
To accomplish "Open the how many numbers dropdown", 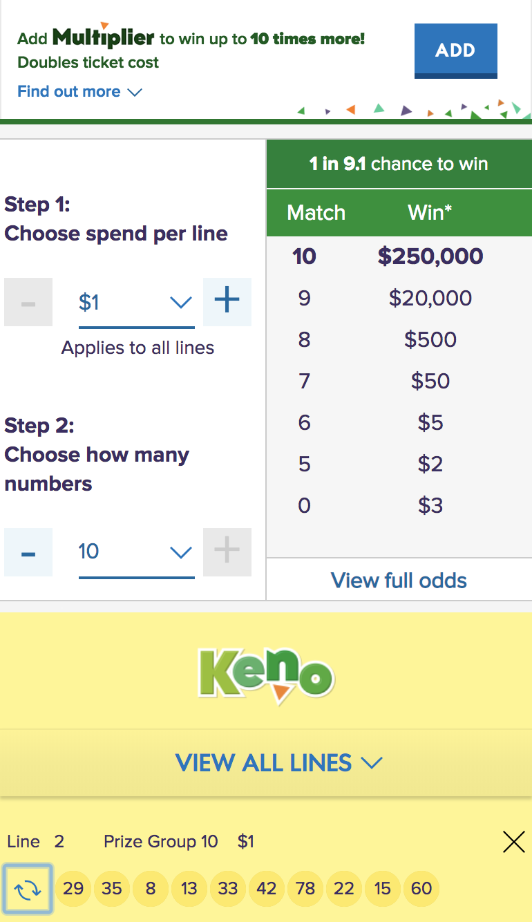I will pos(181,552).
